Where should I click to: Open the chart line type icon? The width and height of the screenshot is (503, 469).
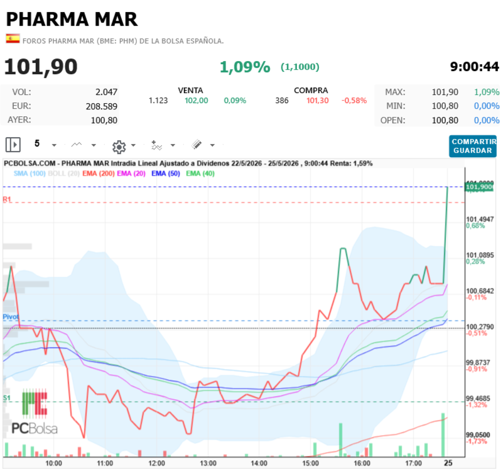coord(77,145)
